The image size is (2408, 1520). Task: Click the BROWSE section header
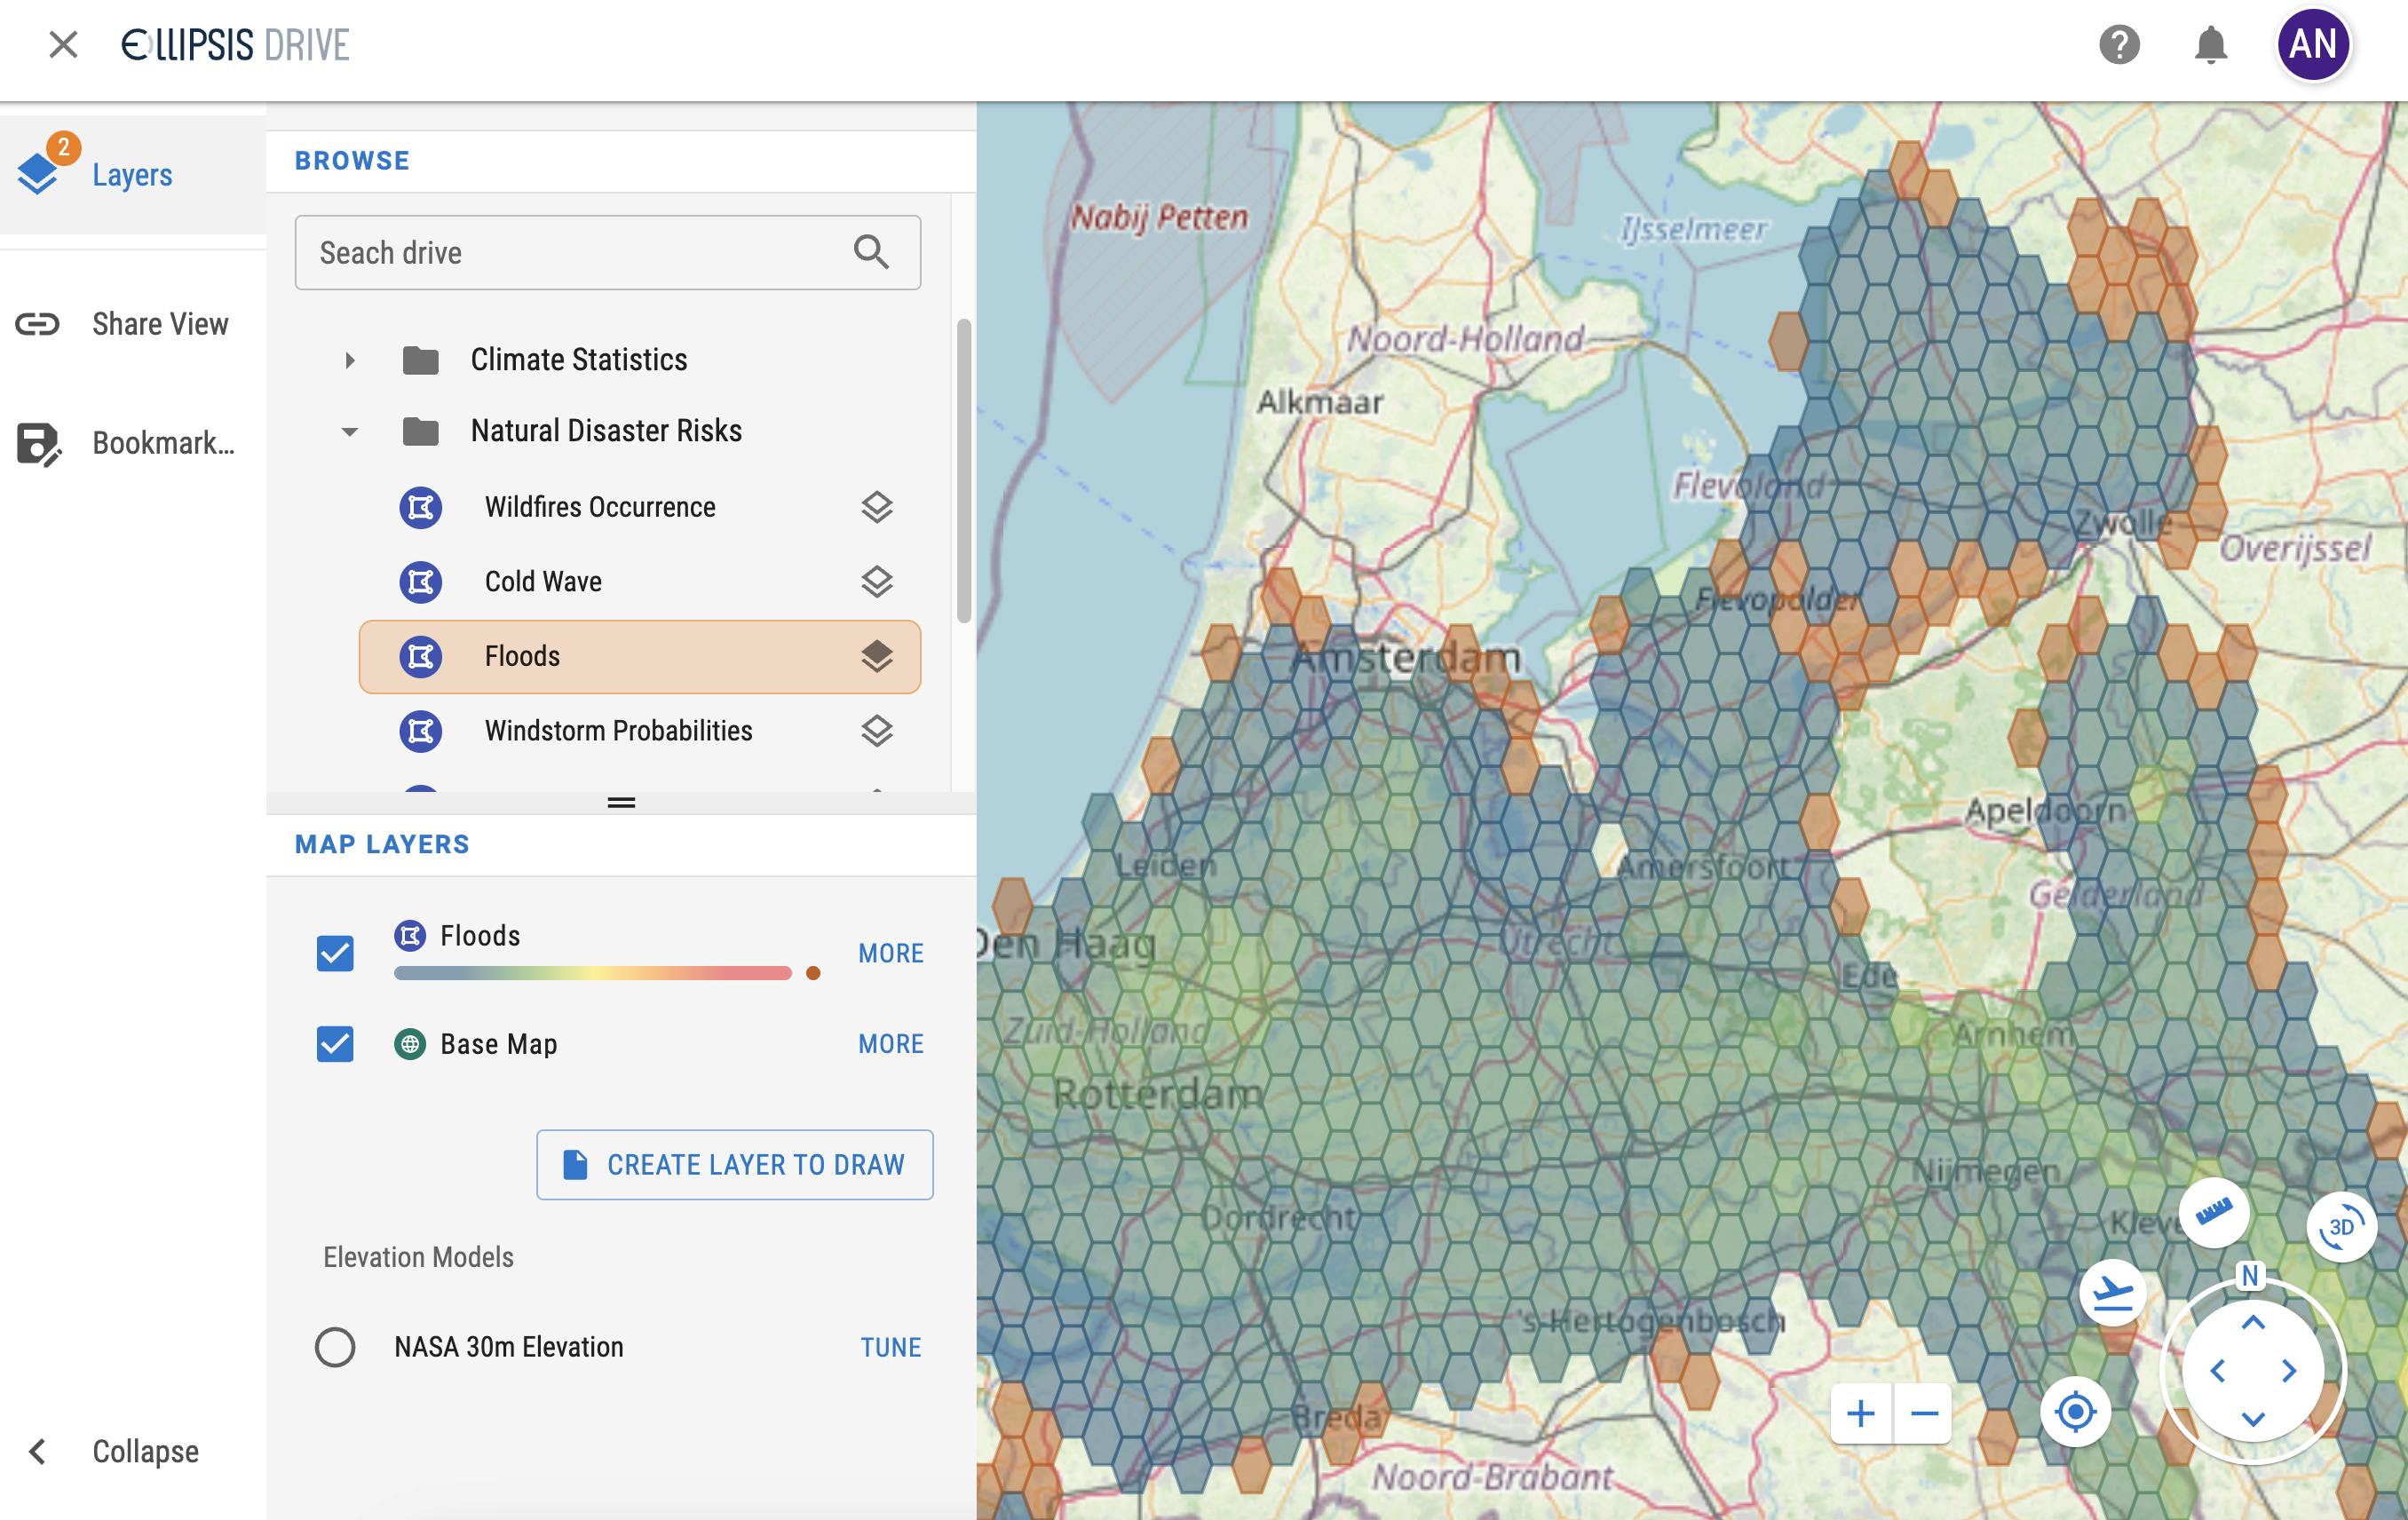352,160
